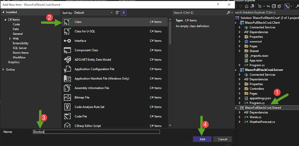
Task: Click Pending Changes Filter clock icon
Action: pyautogui.click(x=260, y=6)
